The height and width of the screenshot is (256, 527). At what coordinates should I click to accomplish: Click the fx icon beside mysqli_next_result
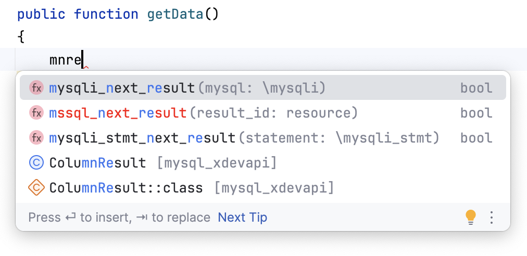click(36, 88)
